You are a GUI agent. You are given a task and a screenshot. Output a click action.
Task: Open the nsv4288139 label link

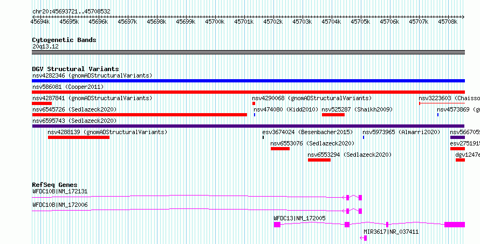107,132
